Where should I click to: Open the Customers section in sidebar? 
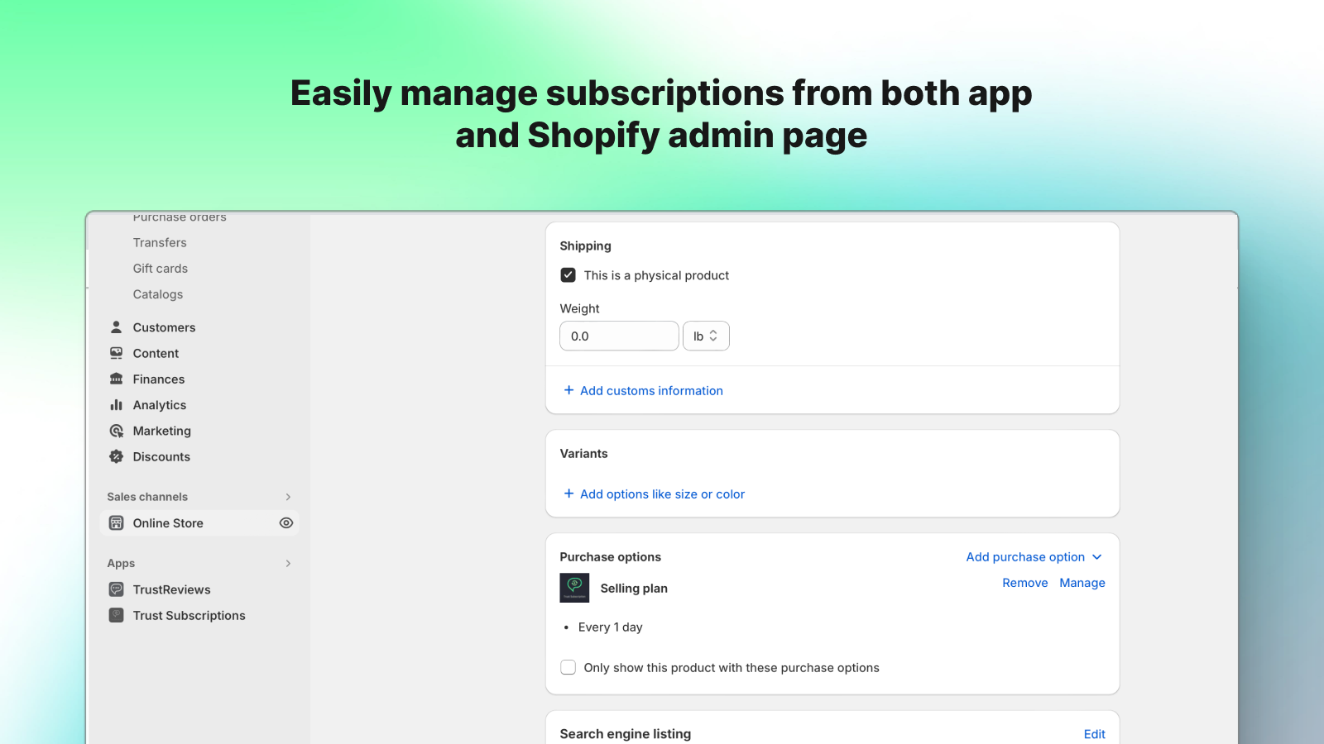coord(116,327)
